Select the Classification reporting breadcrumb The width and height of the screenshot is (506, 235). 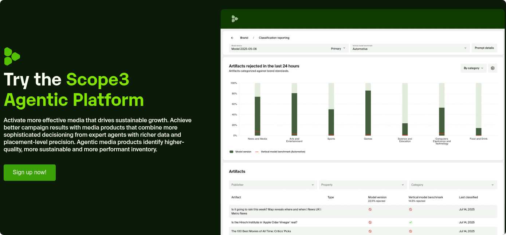pos(274,38)
